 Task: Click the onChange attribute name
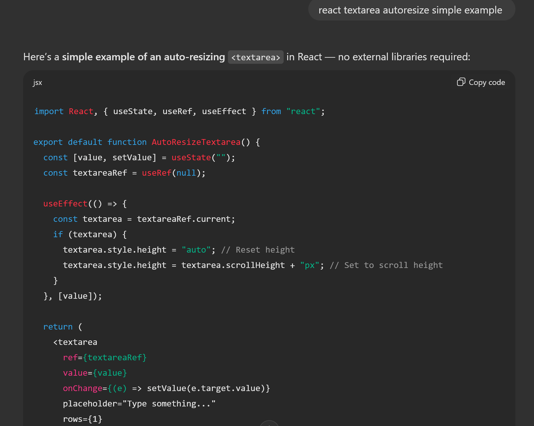click(82, 388)
